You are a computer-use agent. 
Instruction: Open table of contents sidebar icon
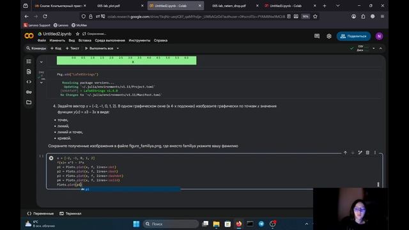click(29, 61)
